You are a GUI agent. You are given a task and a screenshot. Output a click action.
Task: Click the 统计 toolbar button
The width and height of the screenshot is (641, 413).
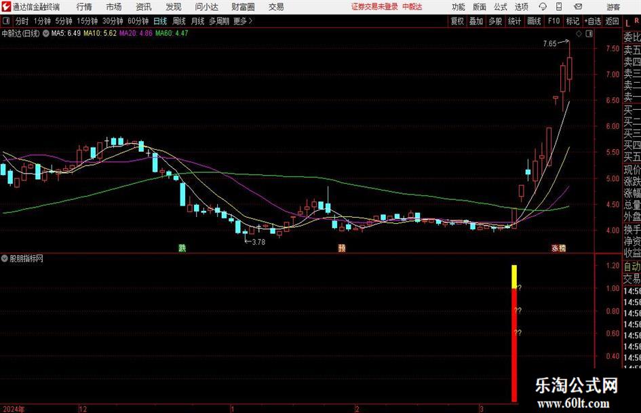coord(514,21)
